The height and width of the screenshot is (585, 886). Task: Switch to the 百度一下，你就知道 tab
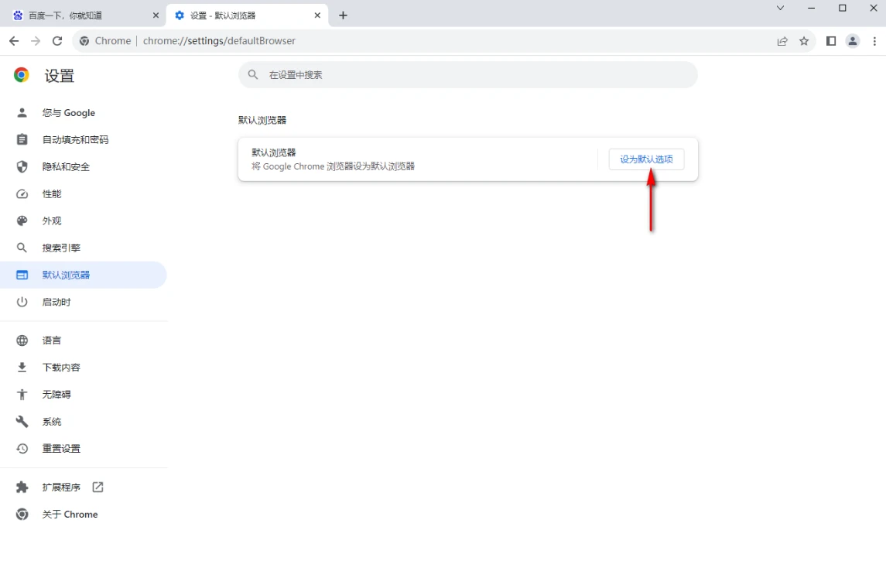[85, 15]
